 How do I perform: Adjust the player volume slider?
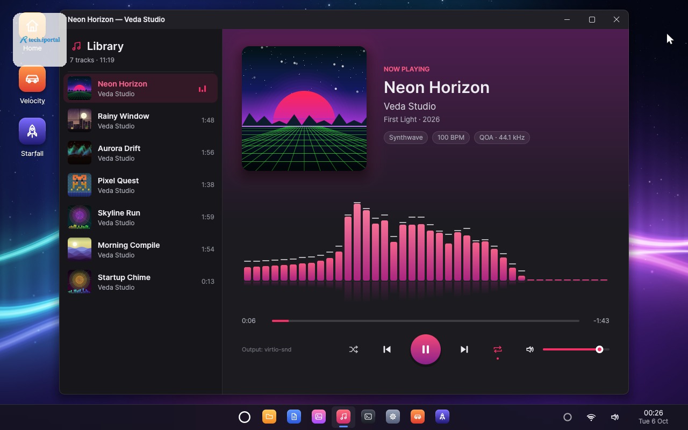pyautogui.click(x=576, y=349)
